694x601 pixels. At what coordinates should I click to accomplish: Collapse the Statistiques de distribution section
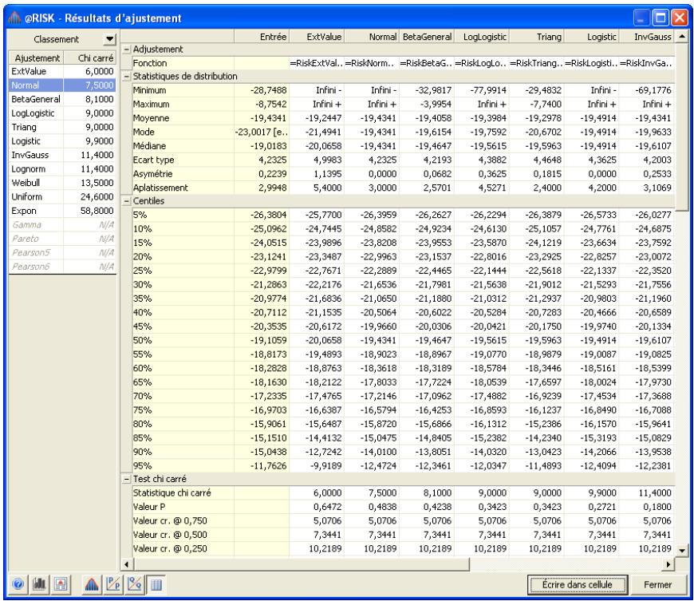128,76
